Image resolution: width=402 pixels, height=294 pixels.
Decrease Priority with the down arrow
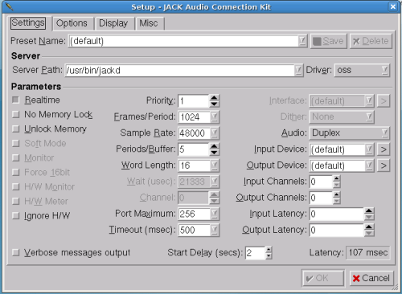214,104
